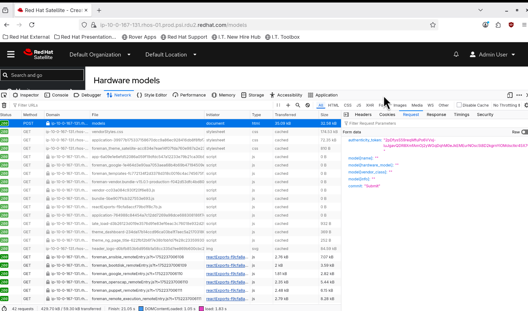Collapse the request details pane toggle
The height and width of the screenshot is (311, 528).
click(x=346, y=115)
